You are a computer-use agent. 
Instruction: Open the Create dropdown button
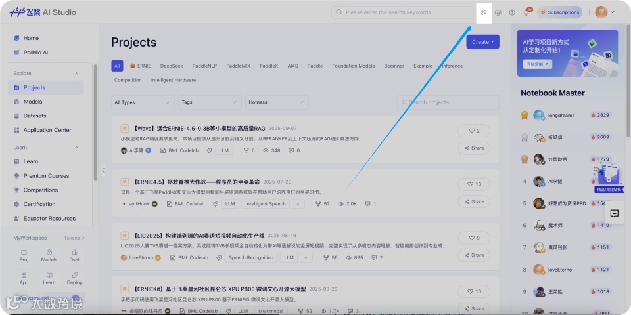[x=482, y=42]
